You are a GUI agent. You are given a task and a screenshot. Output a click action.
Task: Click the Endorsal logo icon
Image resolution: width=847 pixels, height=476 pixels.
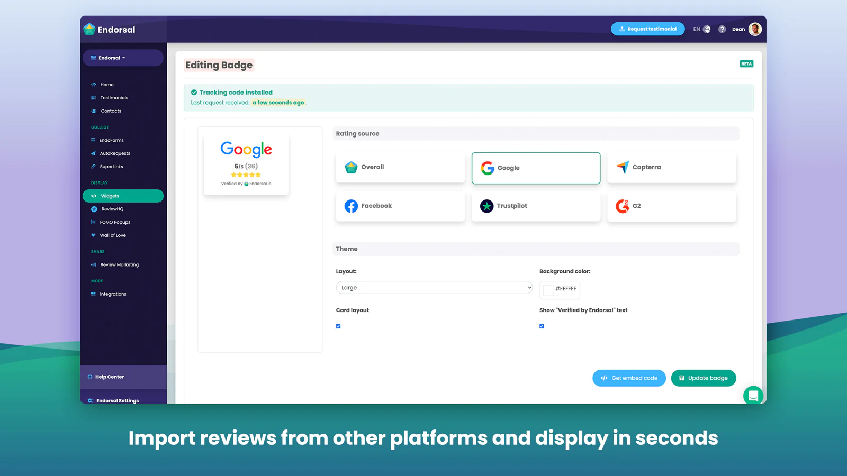click(89, 29)
